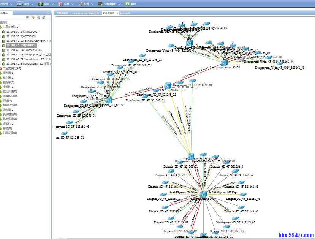Select the Dongeryuan_2D_S5750 switch node icon
315x239 pixels.
click(x=109, y=100)
